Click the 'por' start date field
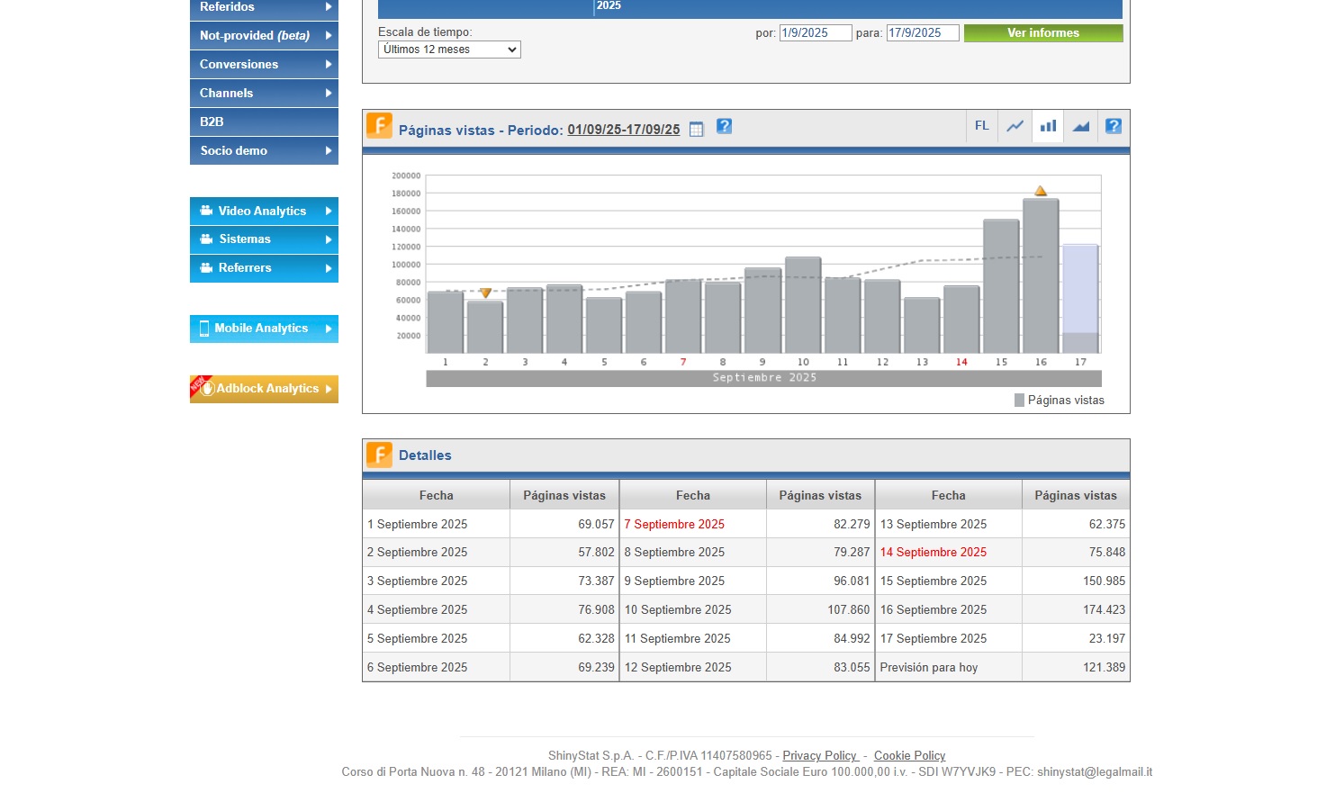The height and width of the screenshot is (811, 1344). tap(815, 33)
